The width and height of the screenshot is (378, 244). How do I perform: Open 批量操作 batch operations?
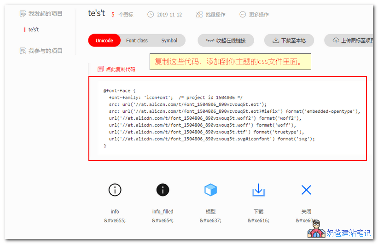click(211, 14)
